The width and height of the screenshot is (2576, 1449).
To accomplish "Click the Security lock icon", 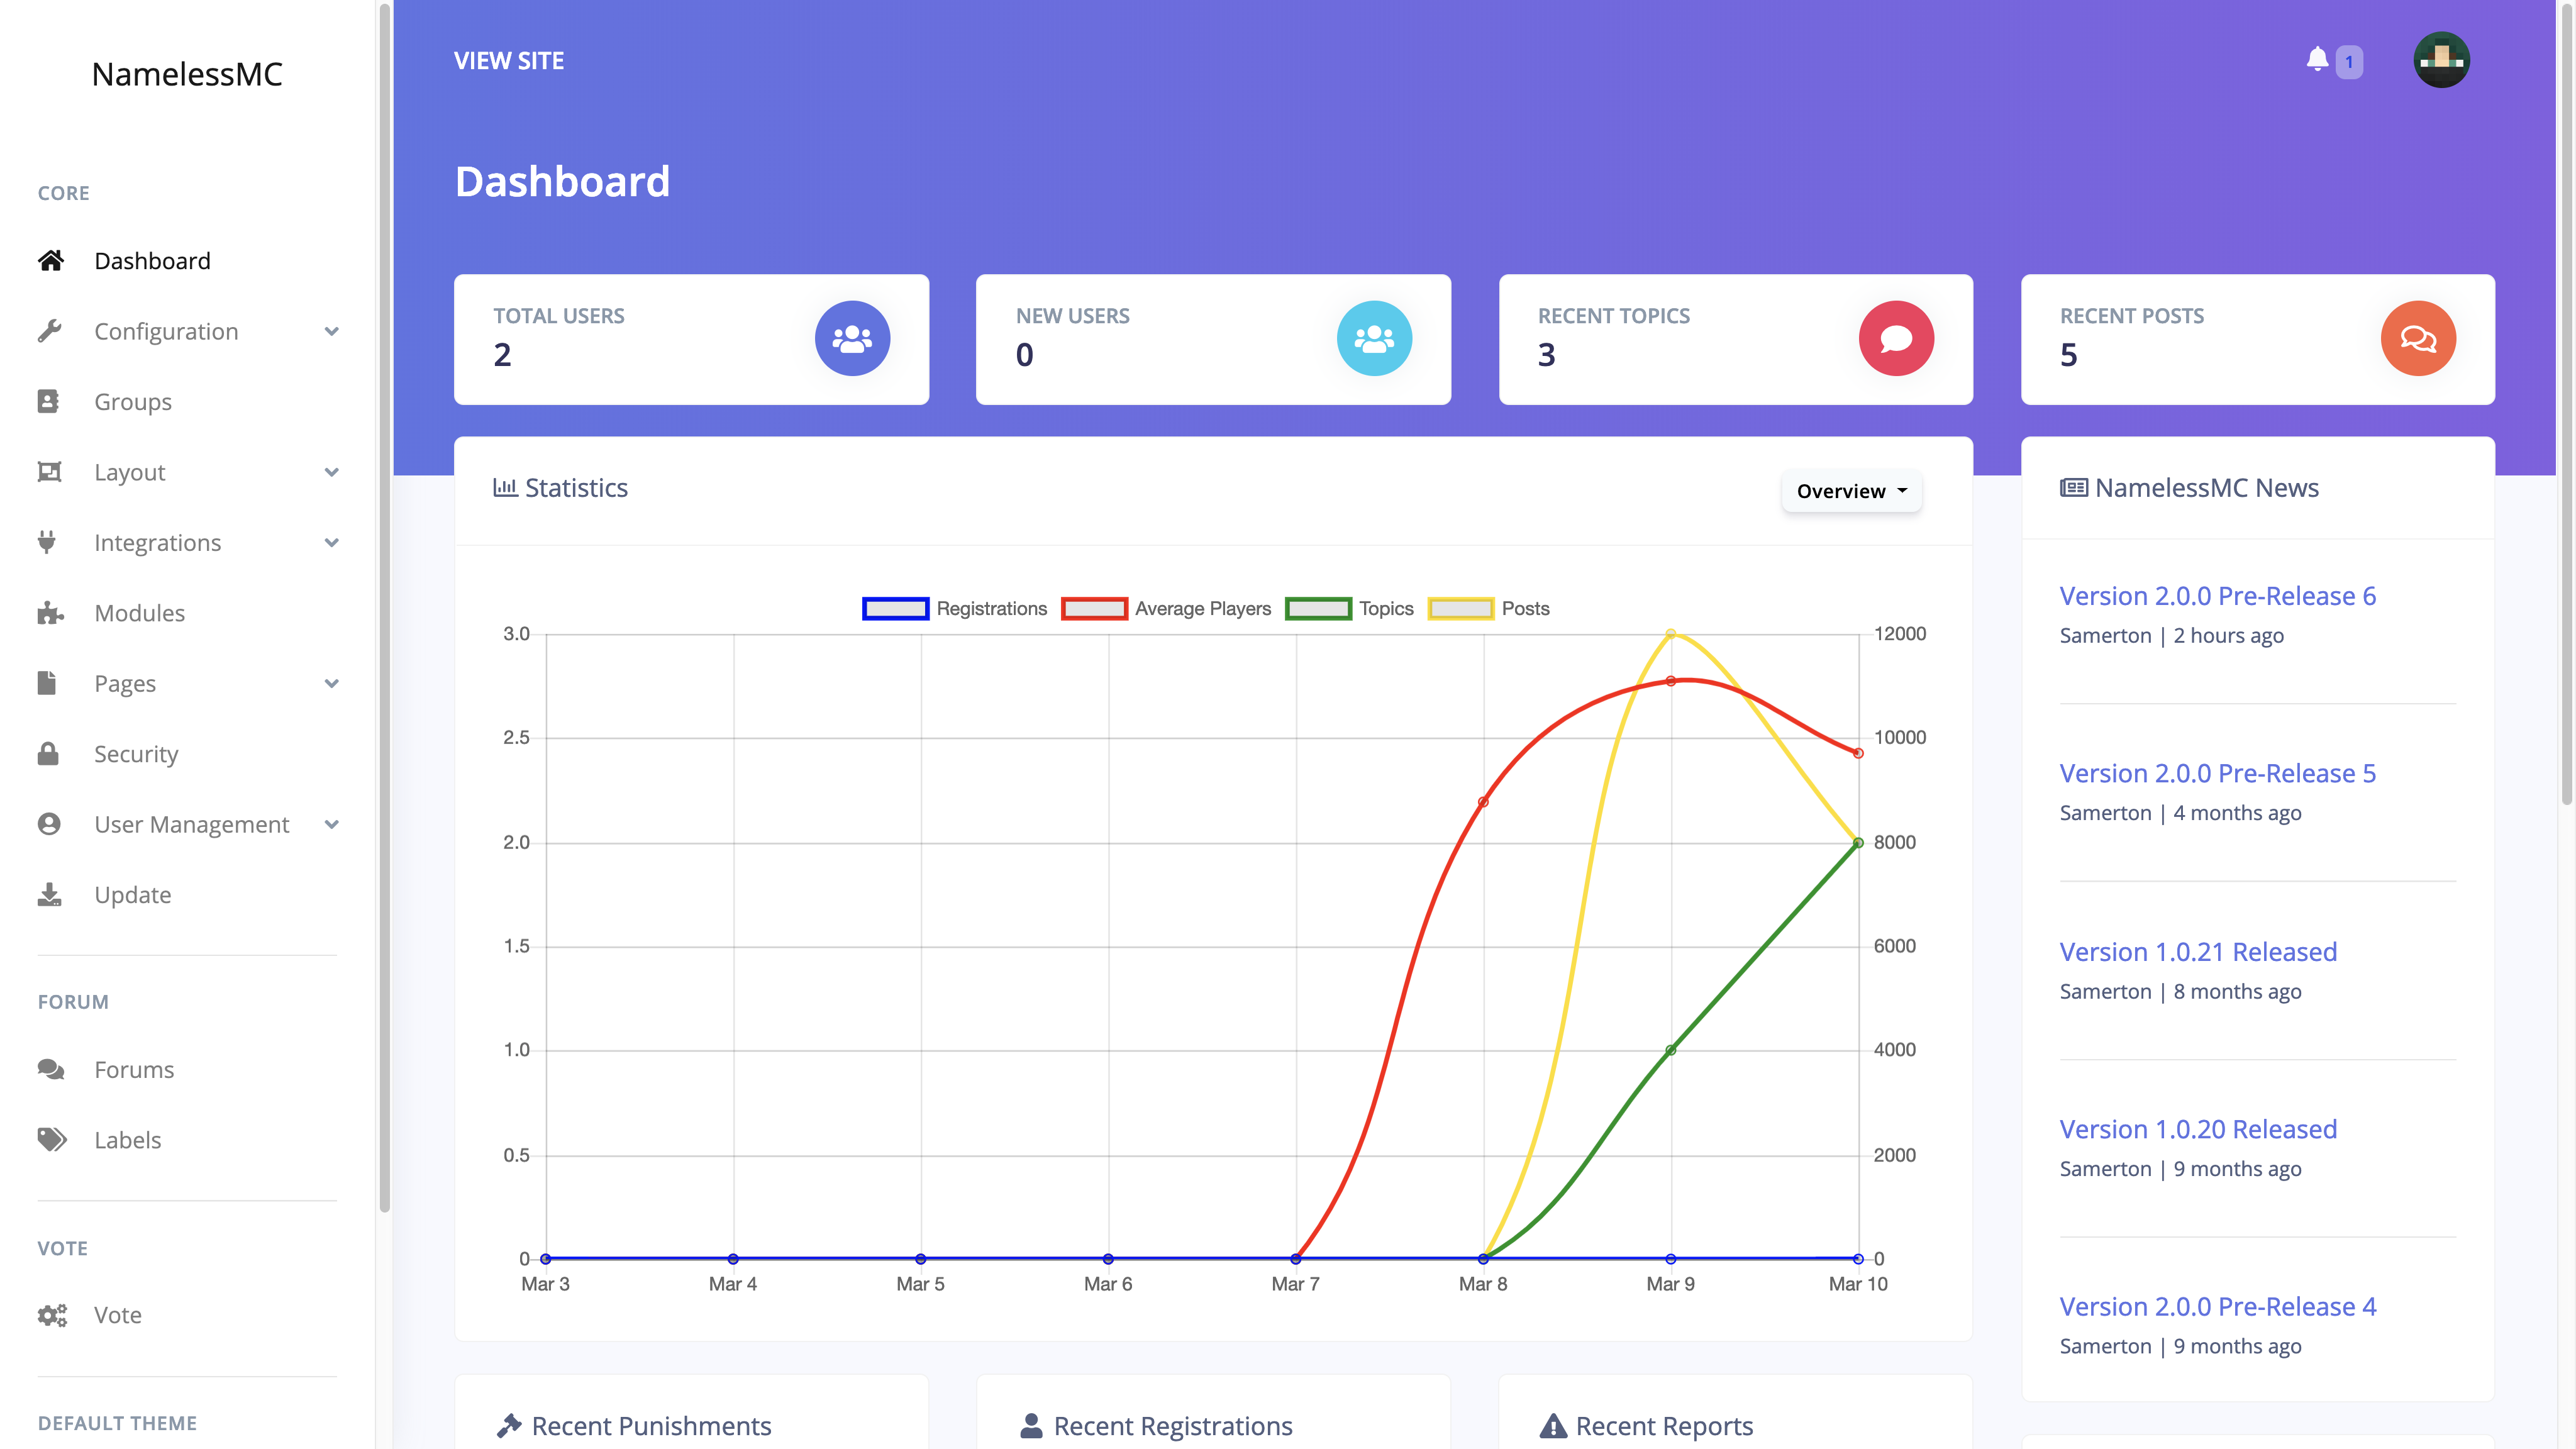I will coord(48,754).
